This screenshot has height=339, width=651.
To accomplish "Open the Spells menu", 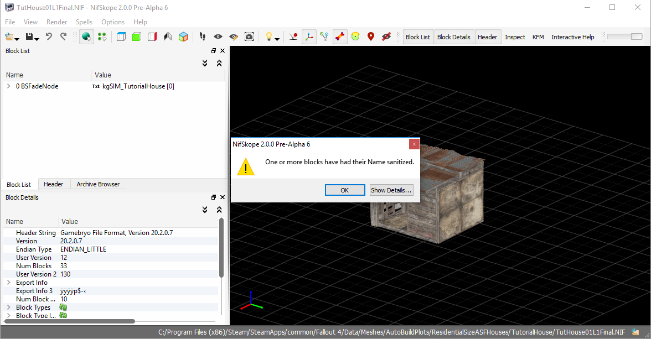I will [x=84, y=22].
